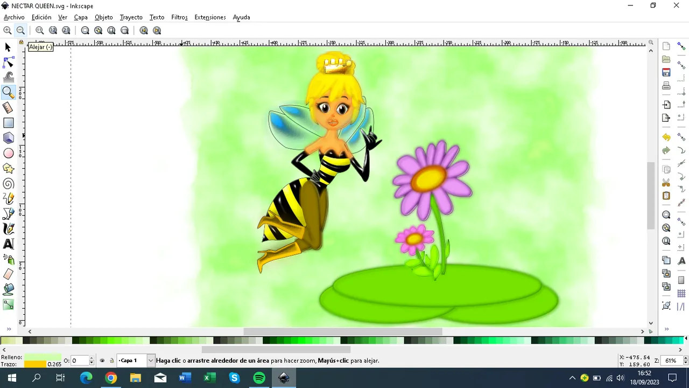Open Google Chrome from the taskbar
Image resolution: width=689 pixels, height=388 pixels.
pos(111,378)
